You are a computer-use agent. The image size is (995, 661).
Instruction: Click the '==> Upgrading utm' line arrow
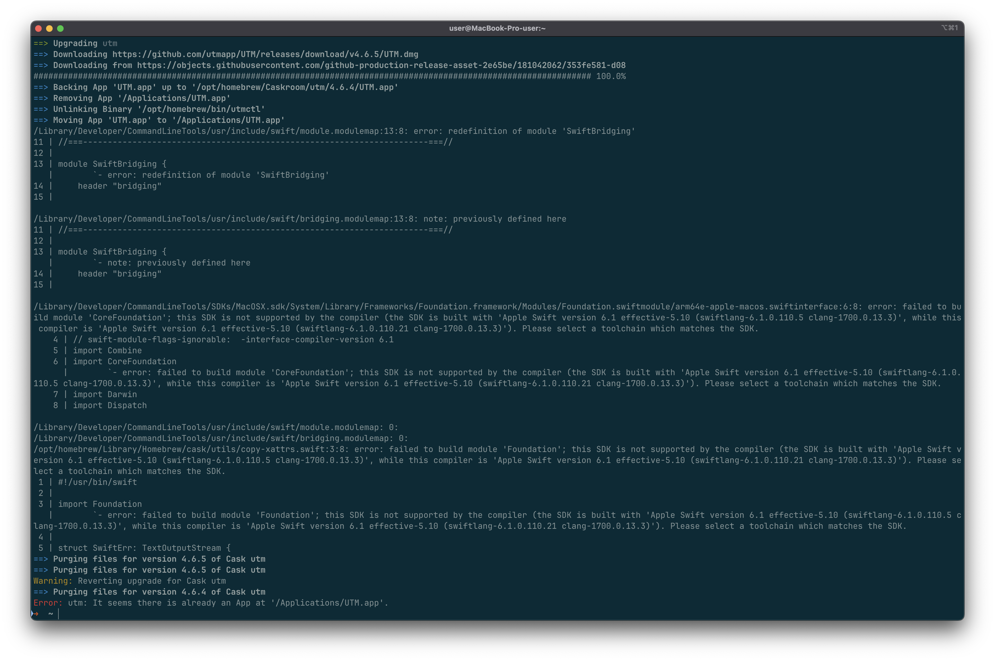click(41, 43)
